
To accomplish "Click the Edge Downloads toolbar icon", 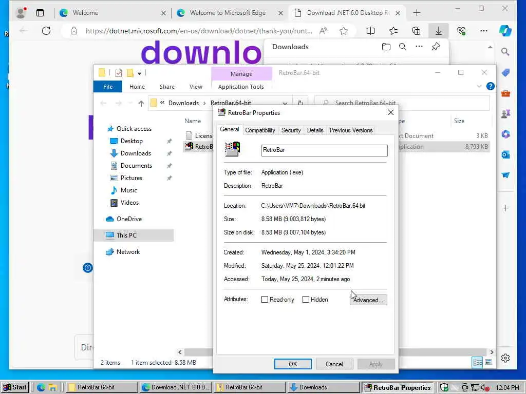I will pos(439,31).
